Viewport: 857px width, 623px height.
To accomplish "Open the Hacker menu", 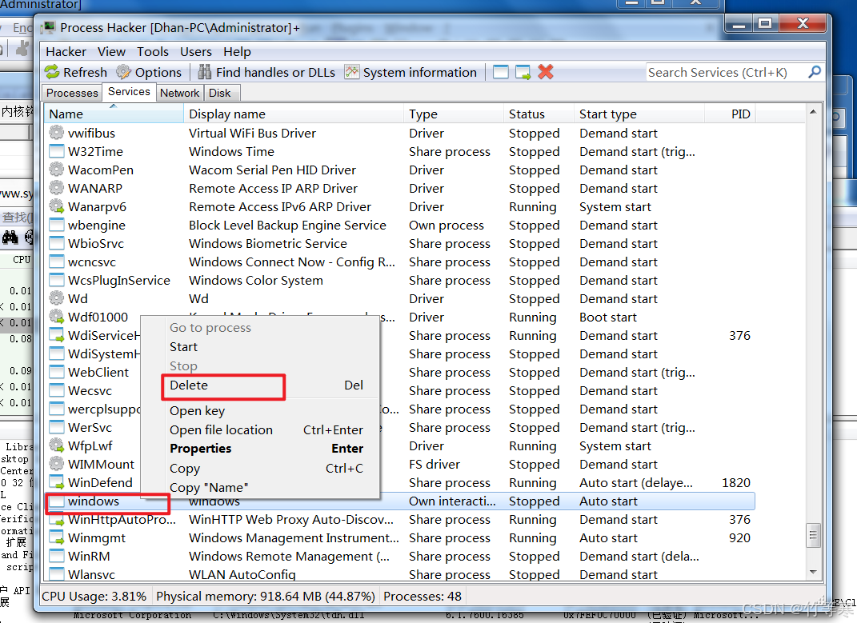I will point(66,51).
